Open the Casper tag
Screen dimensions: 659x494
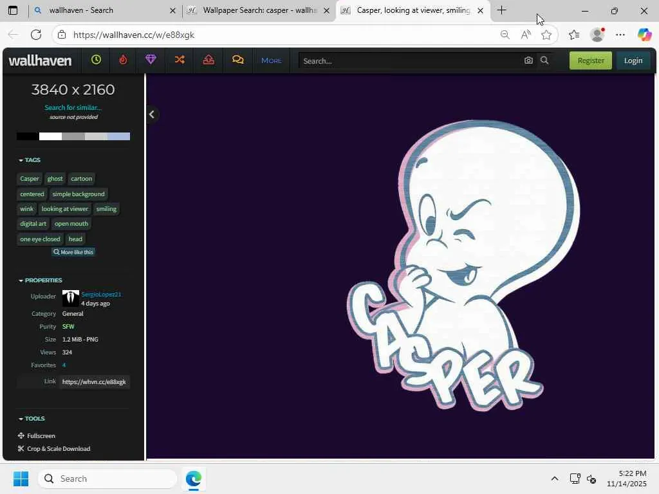(30, 179)
